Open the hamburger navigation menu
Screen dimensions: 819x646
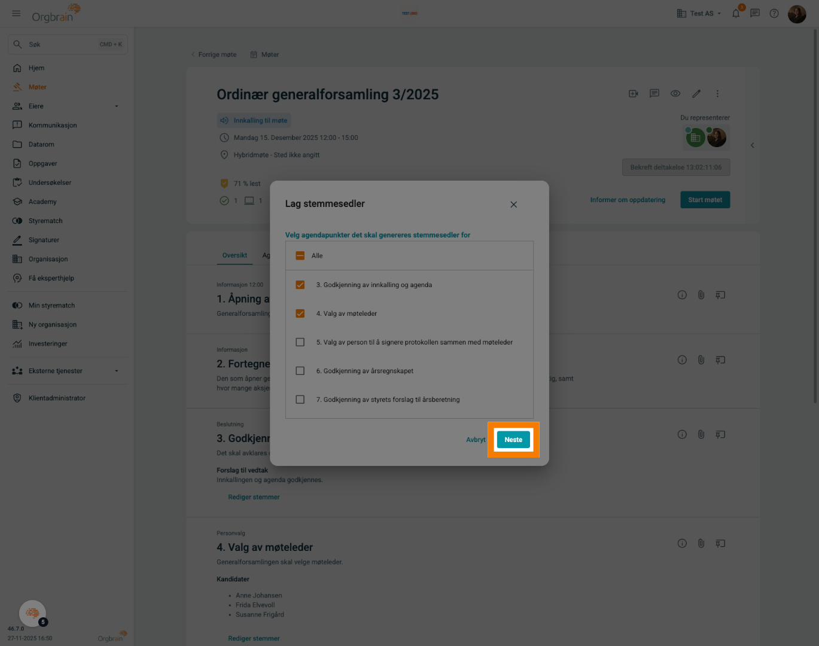click(16, 13)
